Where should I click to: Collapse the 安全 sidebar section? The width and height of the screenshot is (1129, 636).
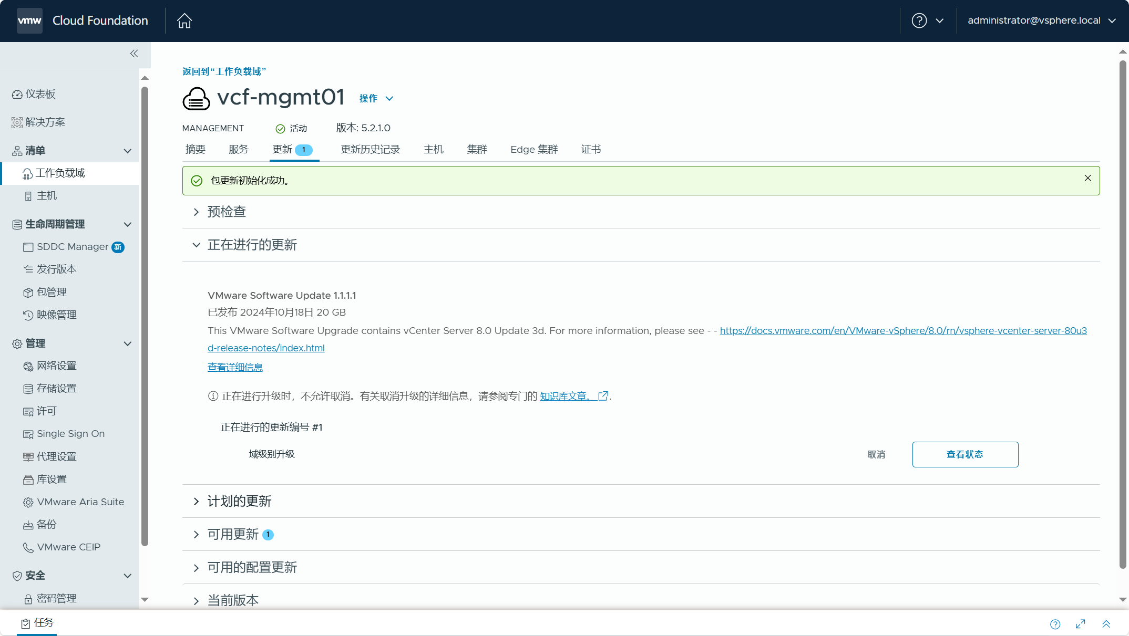(127, 576)
